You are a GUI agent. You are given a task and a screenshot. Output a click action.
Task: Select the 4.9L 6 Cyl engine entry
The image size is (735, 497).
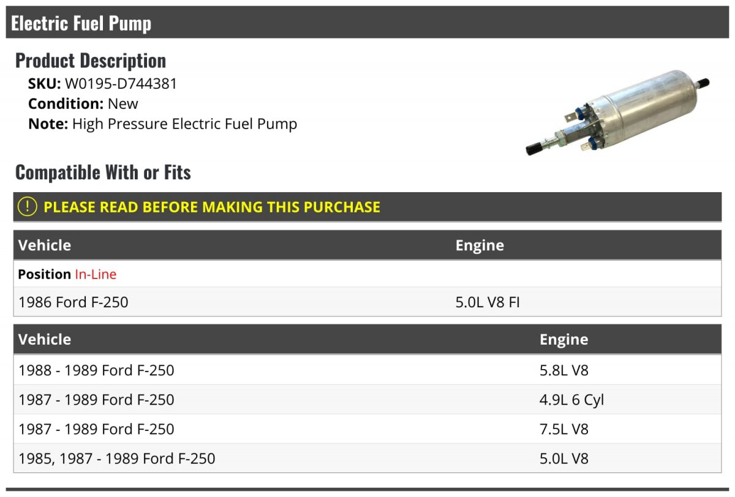click(x=571, y=400)
